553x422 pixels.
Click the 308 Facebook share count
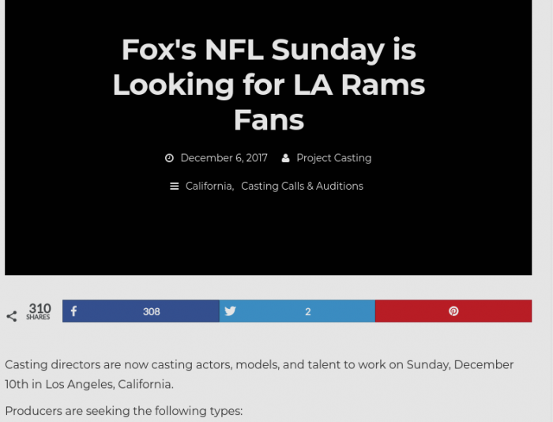pos(152,311)
